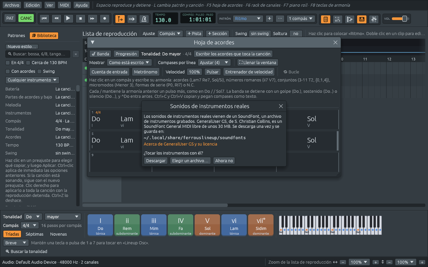Open the 'Ajustar (4)' bars-per-line dropdown
Image resolution: width=428 pixels, height=267 pixels.
[214, 62]
